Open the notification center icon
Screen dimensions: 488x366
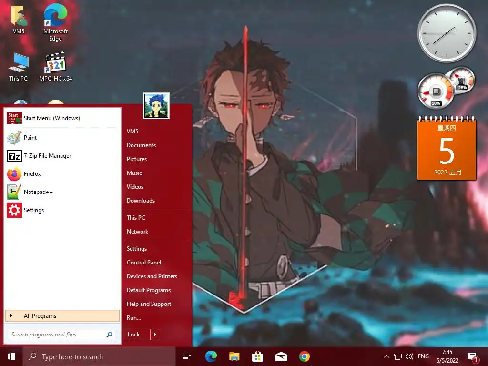(x=473, y=356)
